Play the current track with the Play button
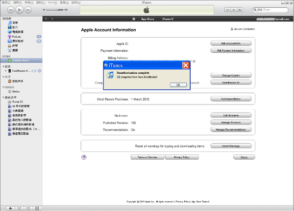 (x=19, y=10)
